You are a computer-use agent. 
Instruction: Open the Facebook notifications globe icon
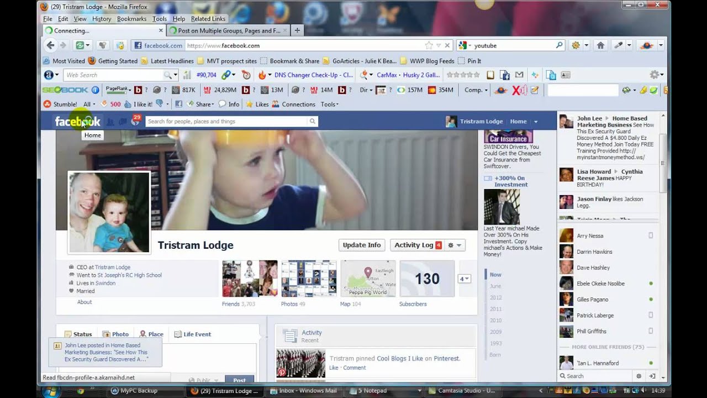coord(135,122)
